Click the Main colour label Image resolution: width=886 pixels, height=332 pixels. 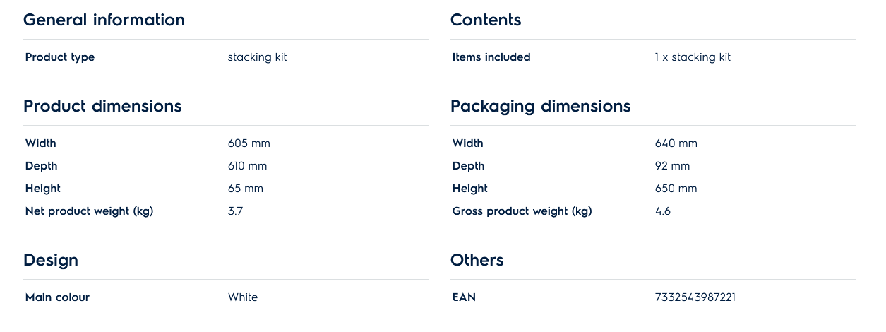(57, 297)
